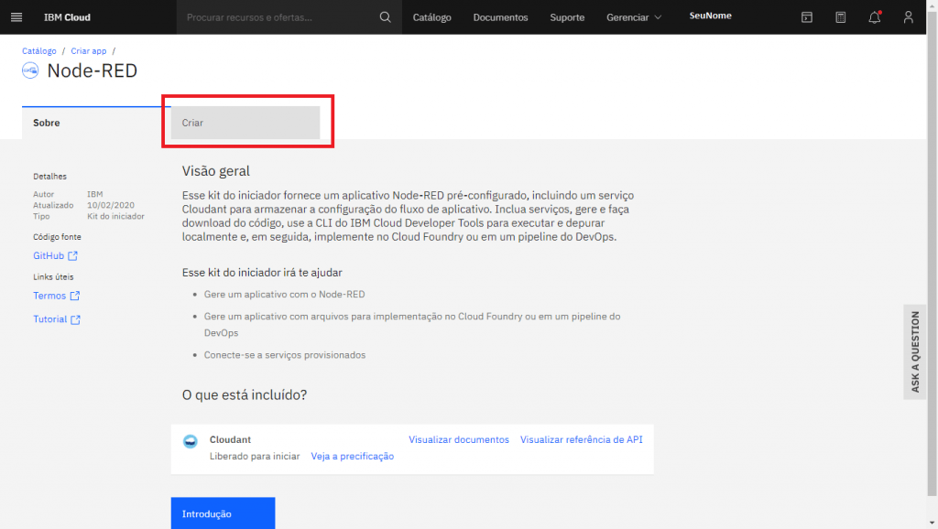This screenshot has width=938, height=529.
Task: Go to Catálogo breadcrumb
Action: (x=38, y=51)
